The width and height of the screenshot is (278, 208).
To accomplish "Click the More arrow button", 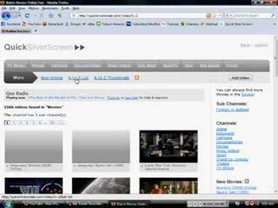I will click(x=20, y=77).
